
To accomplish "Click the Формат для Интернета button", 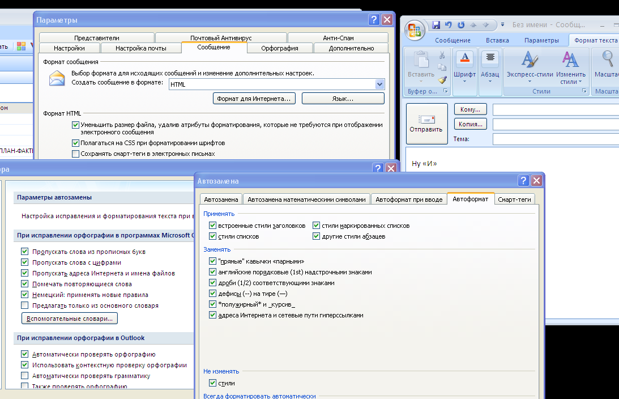I will click(x=255, y=99).
